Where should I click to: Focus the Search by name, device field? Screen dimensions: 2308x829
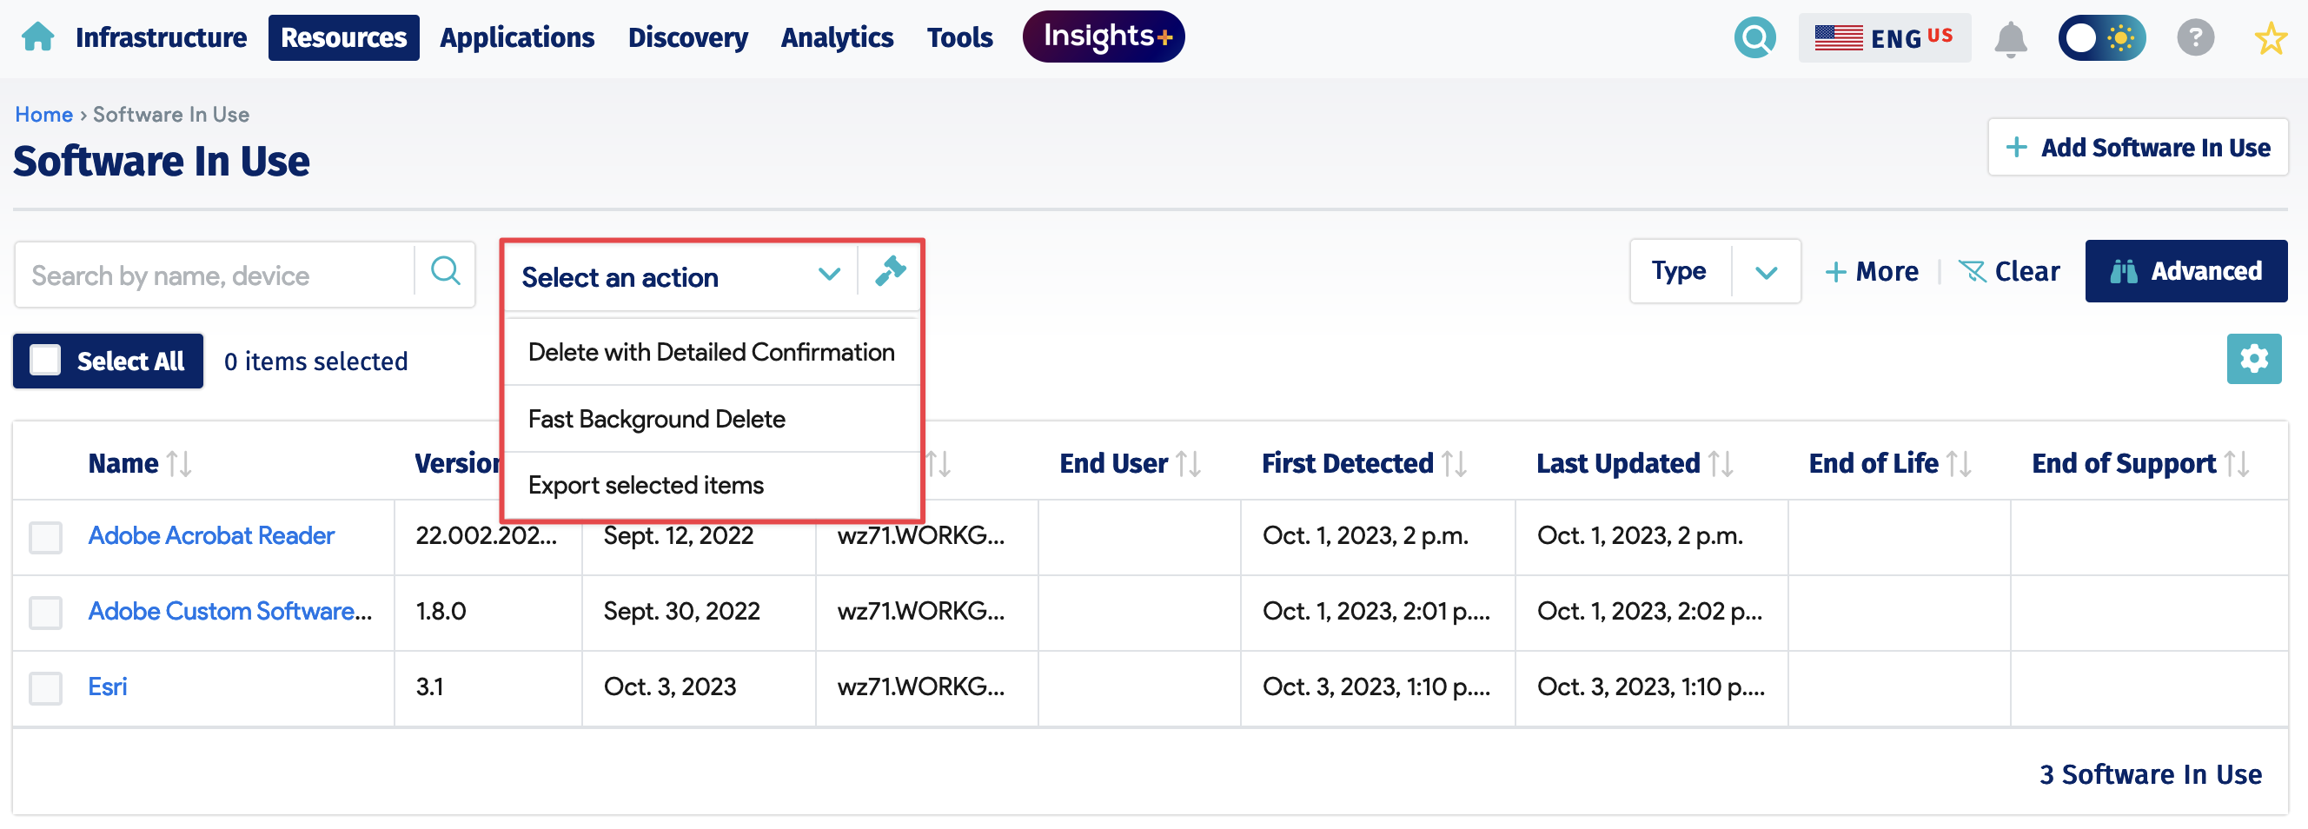[x=214, y=275]
